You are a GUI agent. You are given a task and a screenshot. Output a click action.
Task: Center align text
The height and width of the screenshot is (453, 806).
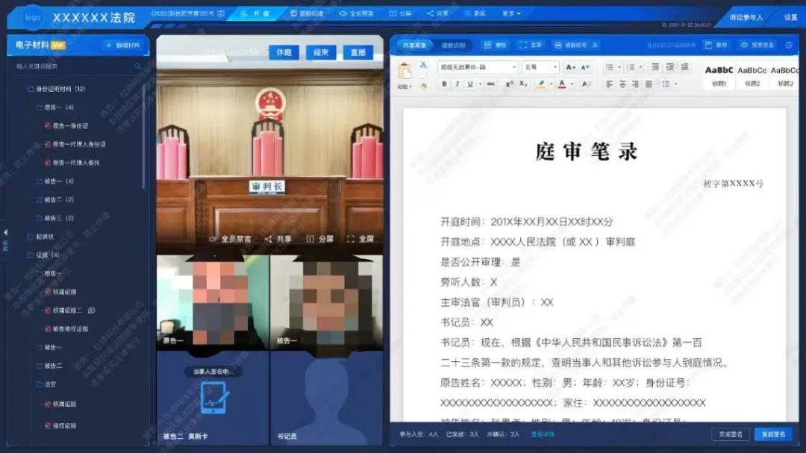point(622,84)
